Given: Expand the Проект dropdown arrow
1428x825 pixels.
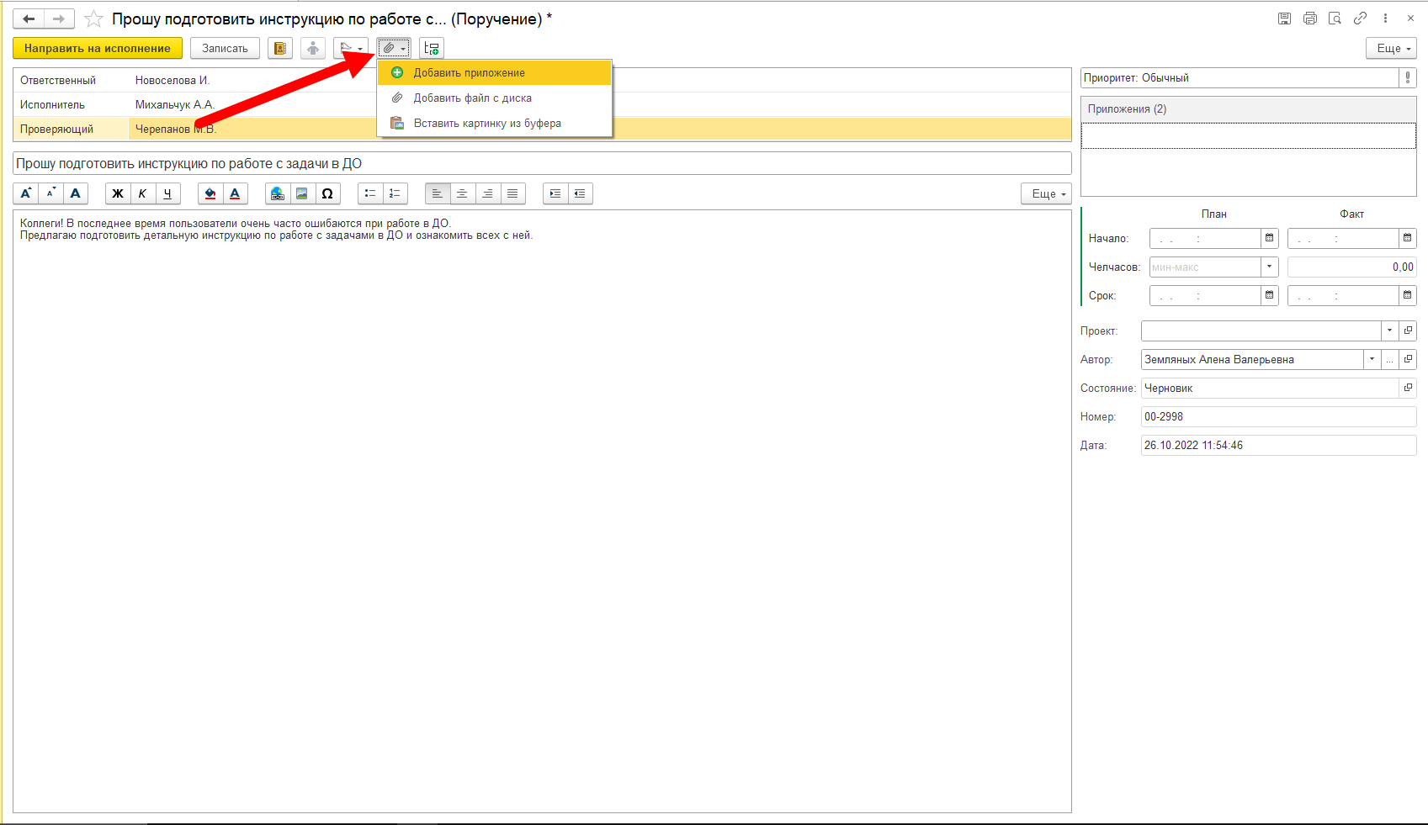Looking at the screenshot, I should click(1389, 331).
